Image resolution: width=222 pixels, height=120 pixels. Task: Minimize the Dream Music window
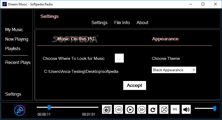pos(191,4)
